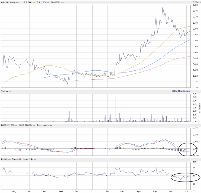Image resolution: width=201 pixels, height=193 pixels.
Task: Click the circled area on the RSI panel
Action: [x=185, y=177]
